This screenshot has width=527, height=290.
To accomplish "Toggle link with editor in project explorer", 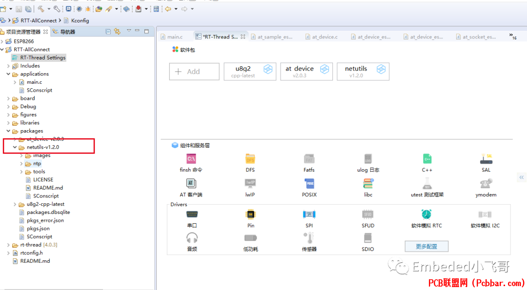I will (117, 32).
